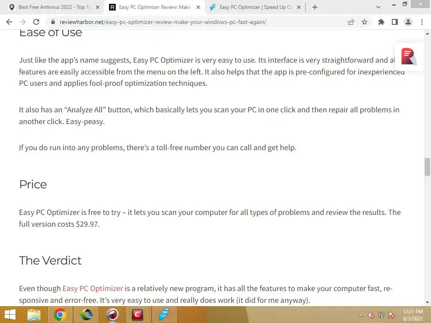Close the Easy PC Optimizer Speed Up tab

pyautogui.click(x=299, y=7)
